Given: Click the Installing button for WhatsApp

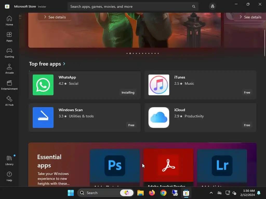Looking at the screenshot, I should (x=128, y=93).
